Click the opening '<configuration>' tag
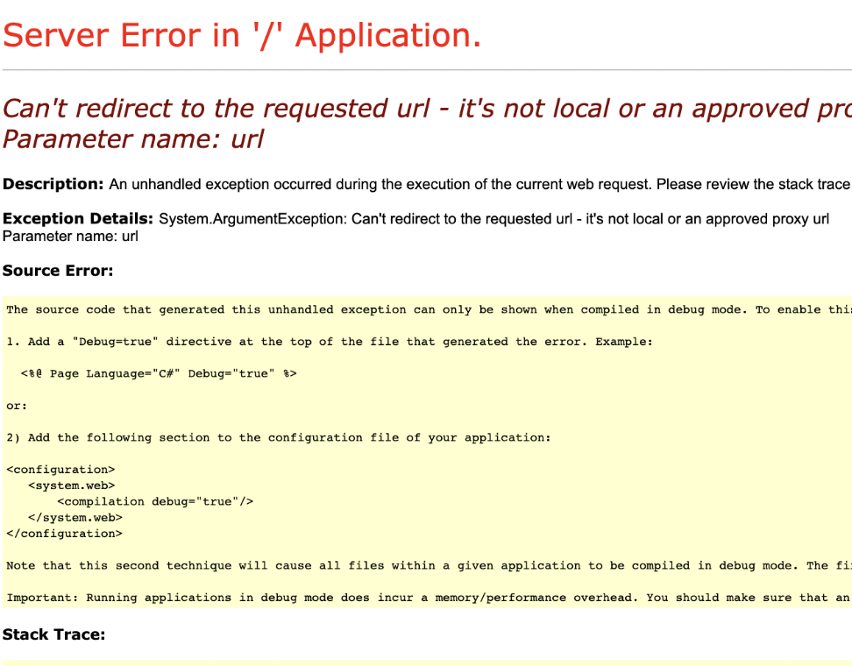Image resolution: width=852 pixels, height=666 pixels. pyautogui.click(x=60, y=470)
